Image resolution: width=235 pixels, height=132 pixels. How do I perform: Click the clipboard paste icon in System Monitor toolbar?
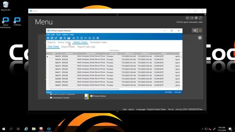point(82,38)
